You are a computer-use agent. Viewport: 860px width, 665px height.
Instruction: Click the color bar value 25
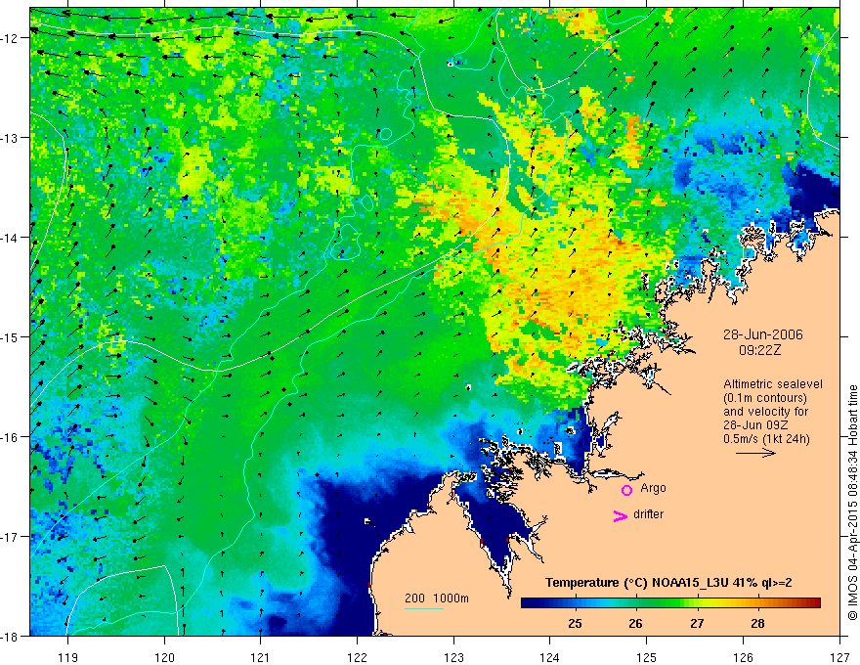click(x=575, y=623)
